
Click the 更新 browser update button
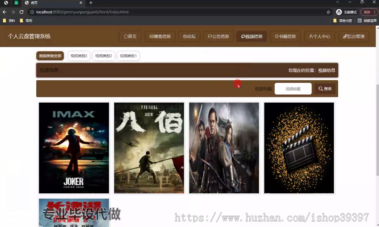(367, 12)
